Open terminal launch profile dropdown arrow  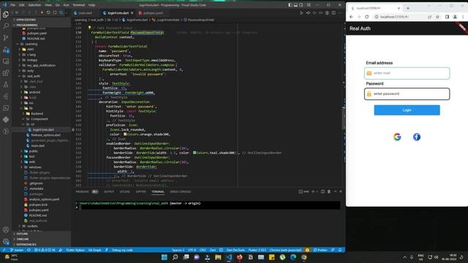pos(317,191)
